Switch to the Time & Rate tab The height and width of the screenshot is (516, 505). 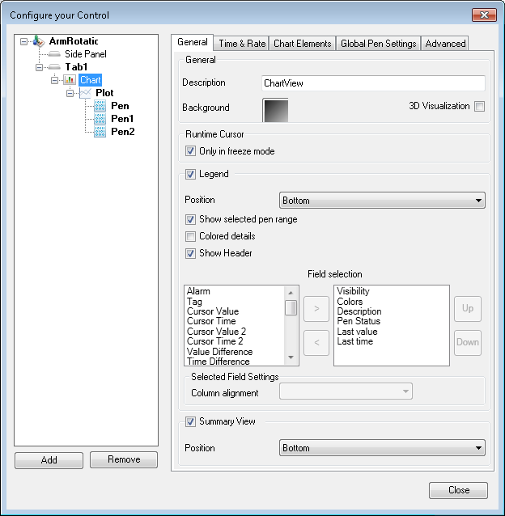click(242, 44)
